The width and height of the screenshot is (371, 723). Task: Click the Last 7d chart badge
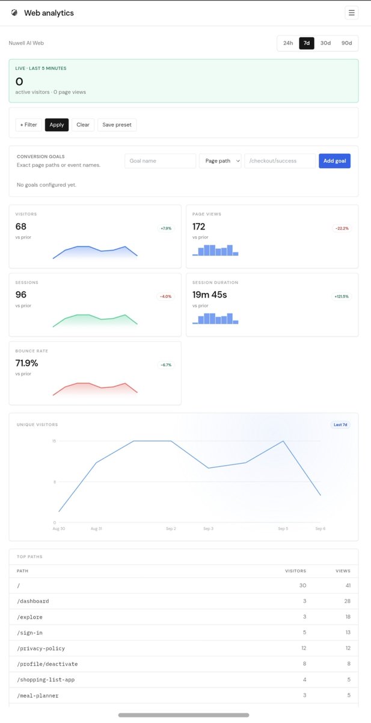(x=340, y=425)
